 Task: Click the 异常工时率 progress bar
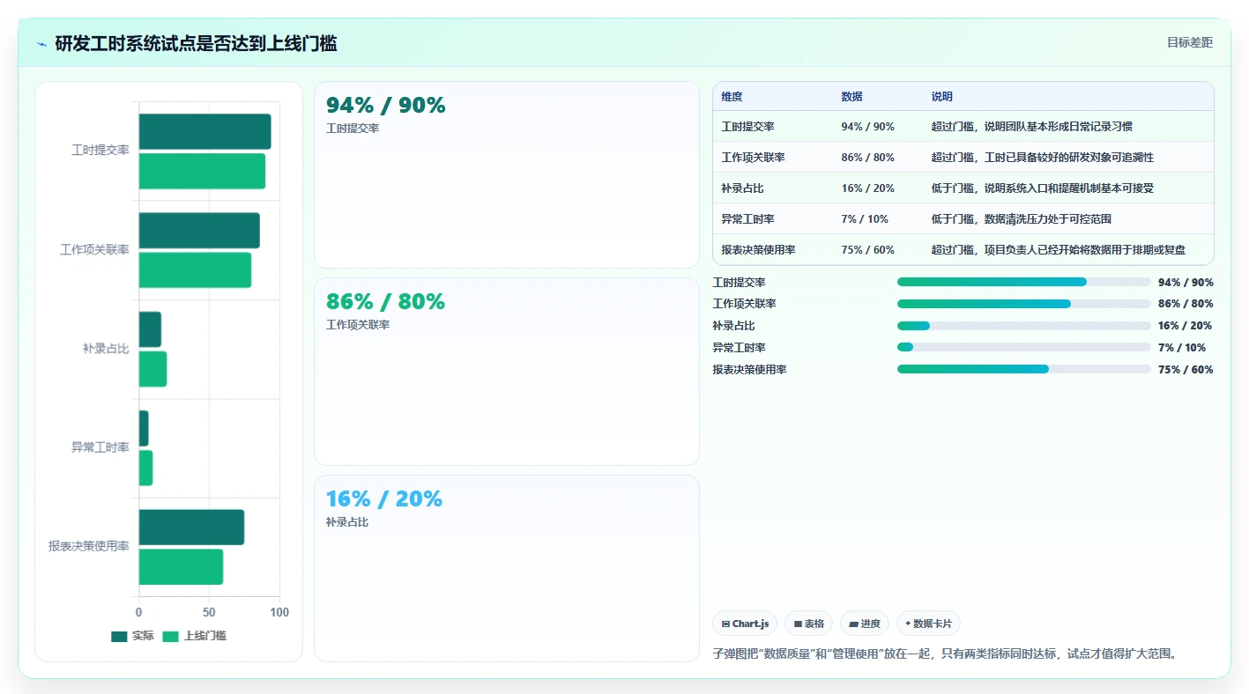pyautogui.click(x=1024, y=347)
